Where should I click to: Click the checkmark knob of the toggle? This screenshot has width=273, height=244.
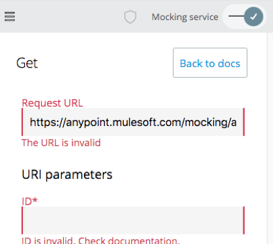(253, 17)
